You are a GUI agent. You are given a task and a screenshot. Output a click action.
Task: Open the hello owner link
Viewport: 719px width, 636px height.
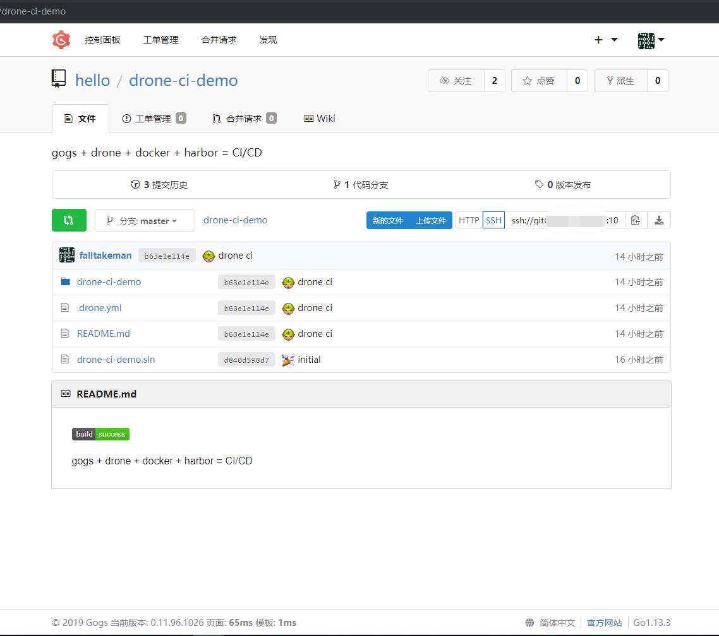93,81
